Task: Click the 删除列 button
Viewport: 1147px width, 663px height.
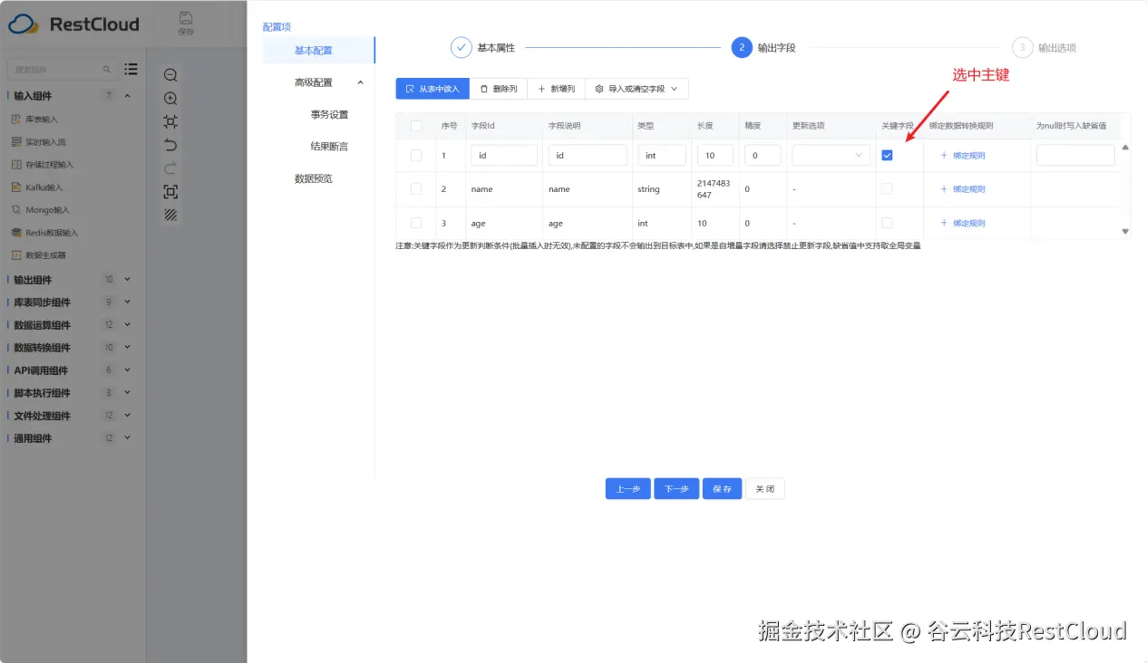Action: tap(498, 89)
